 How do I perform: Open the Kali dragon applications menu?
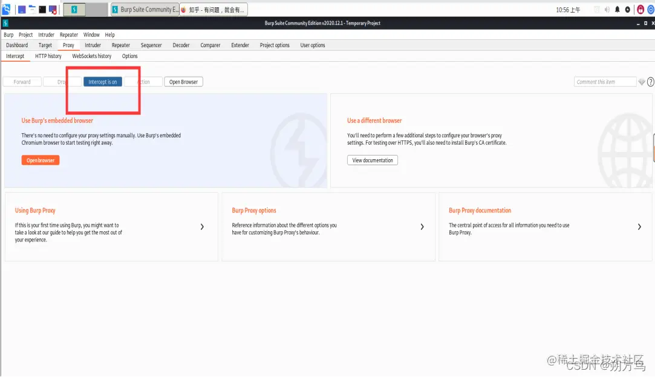(6, 9)
